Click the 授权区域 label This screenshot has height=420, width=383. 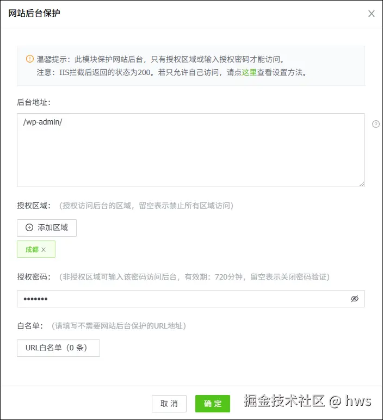click(34, 206)
